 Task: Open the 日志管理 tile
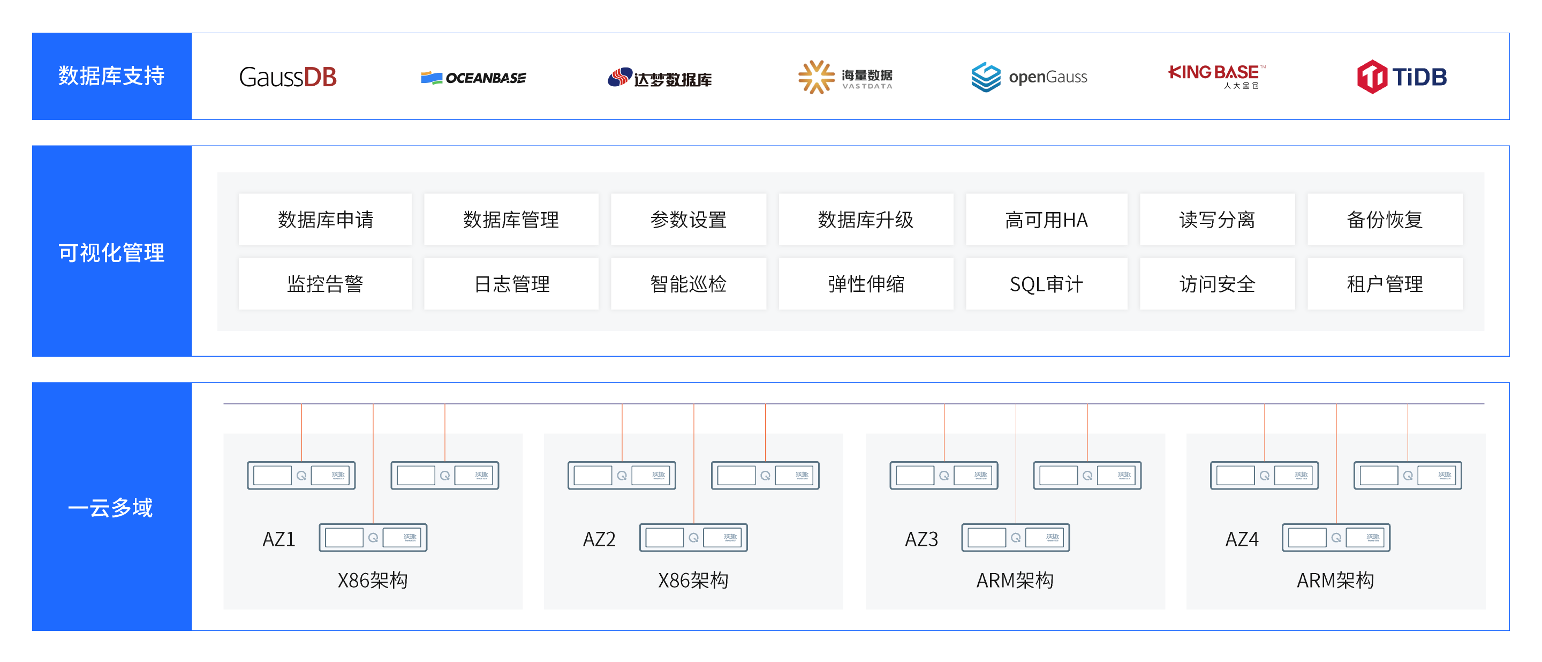click(x=511, y=284)
